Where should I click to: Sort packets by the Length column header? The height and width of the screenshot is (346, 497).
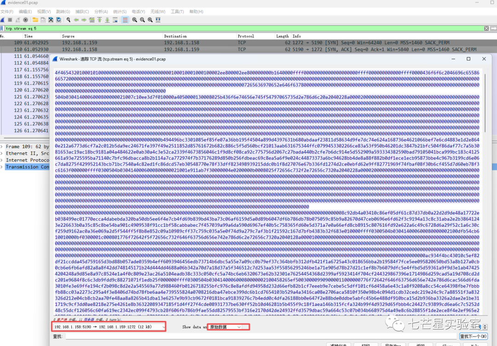point(283,36)
